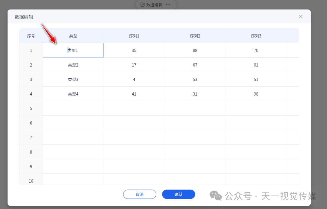The height and width of the screenshot is (209, 327).
Task: Select the cell with value 35
Action: pos(134,50)
